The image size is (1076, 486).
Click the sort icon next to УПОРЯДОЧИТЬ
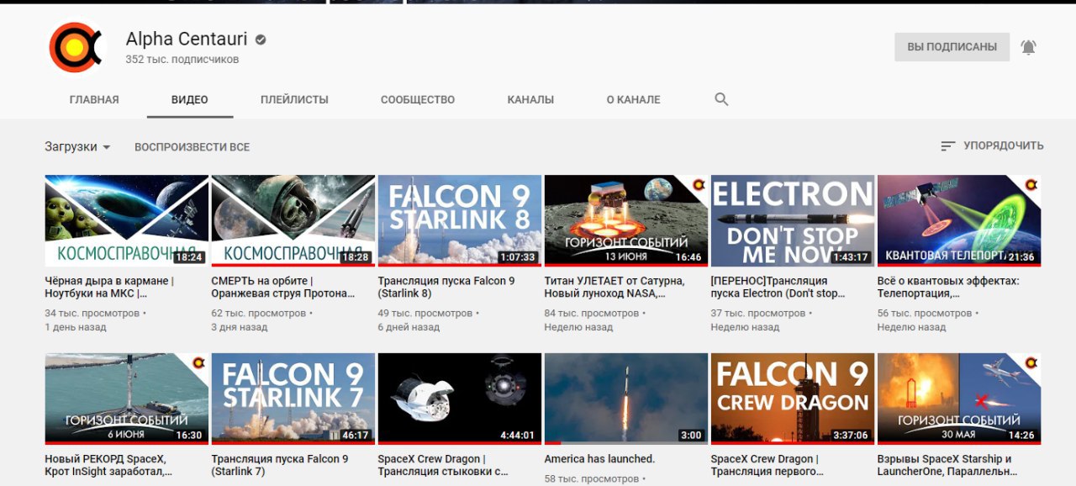point(948,145)
